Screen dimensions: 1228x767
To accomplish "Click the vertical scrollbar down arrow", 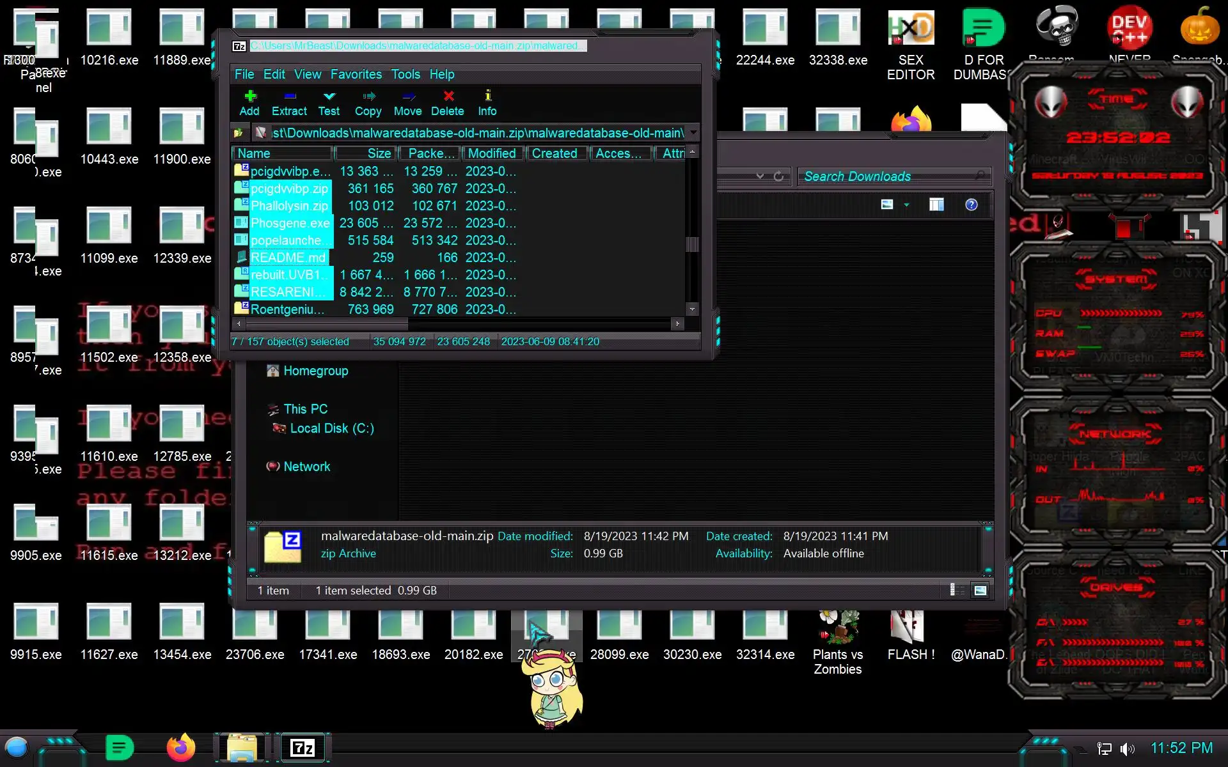I will (692, 309).
